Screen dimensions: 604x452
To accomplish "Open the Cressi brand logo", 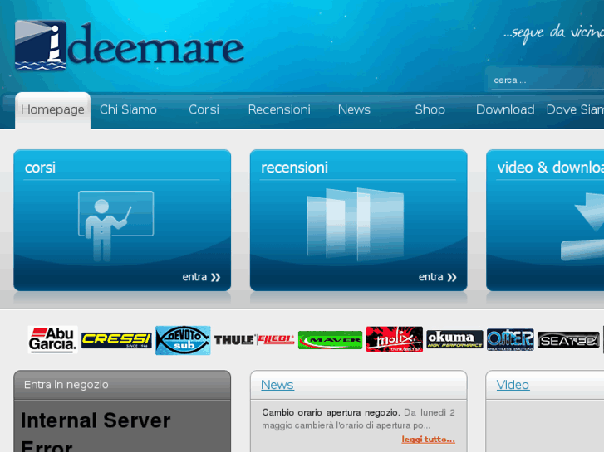I will (116, 340).
